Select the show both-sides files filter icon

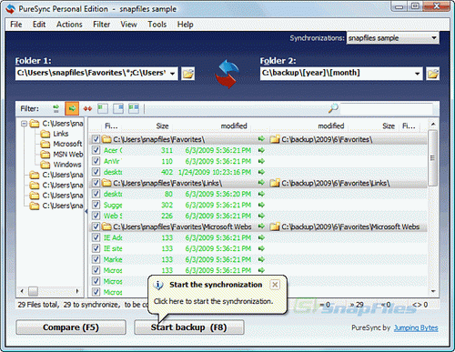(x=134, y=108)
